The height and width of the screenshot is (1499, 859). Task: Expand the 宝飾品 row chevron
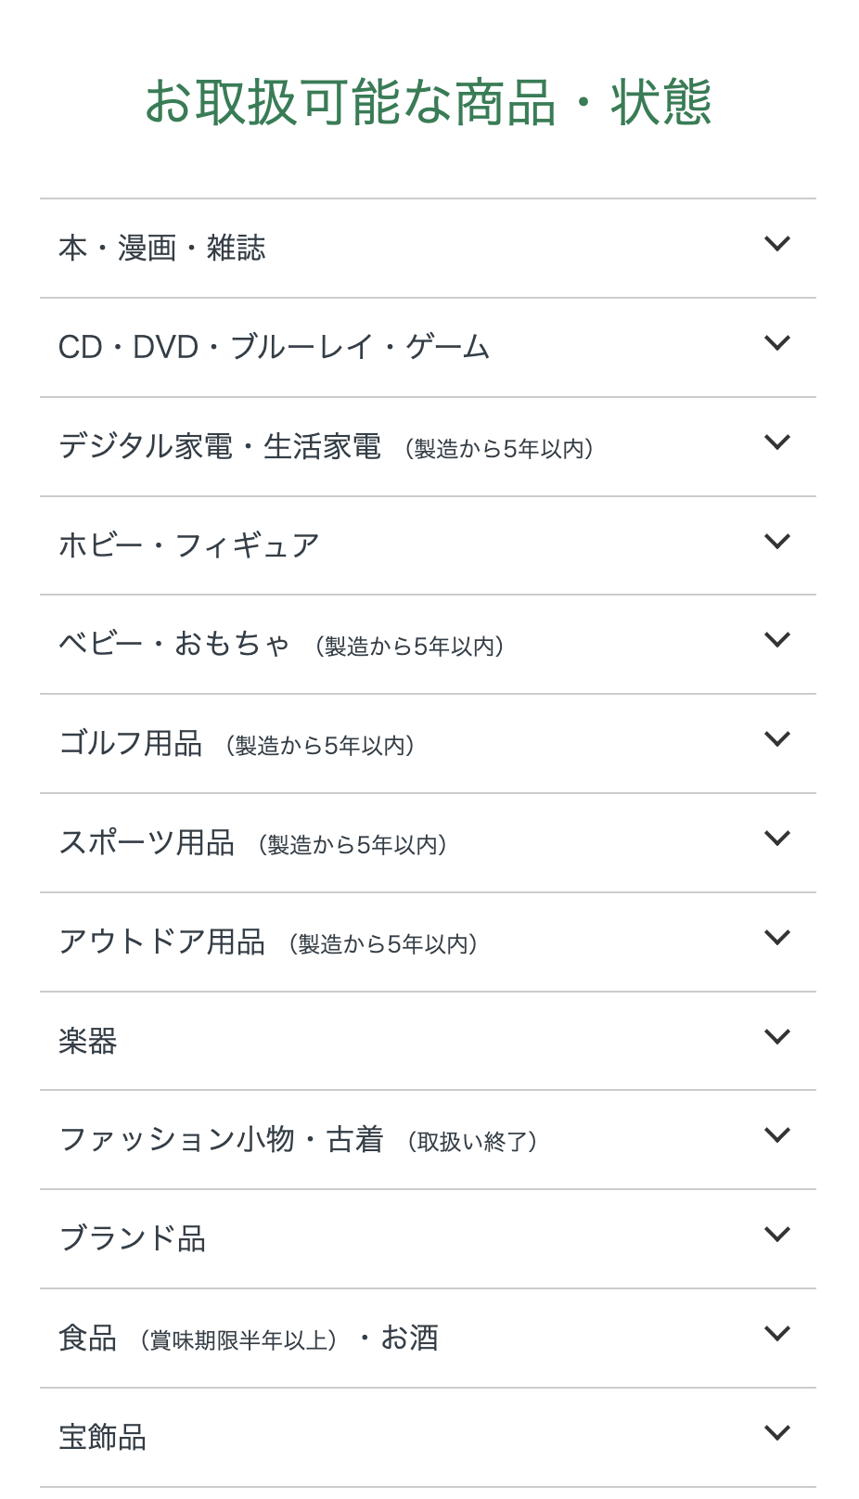coord(776,1433)
